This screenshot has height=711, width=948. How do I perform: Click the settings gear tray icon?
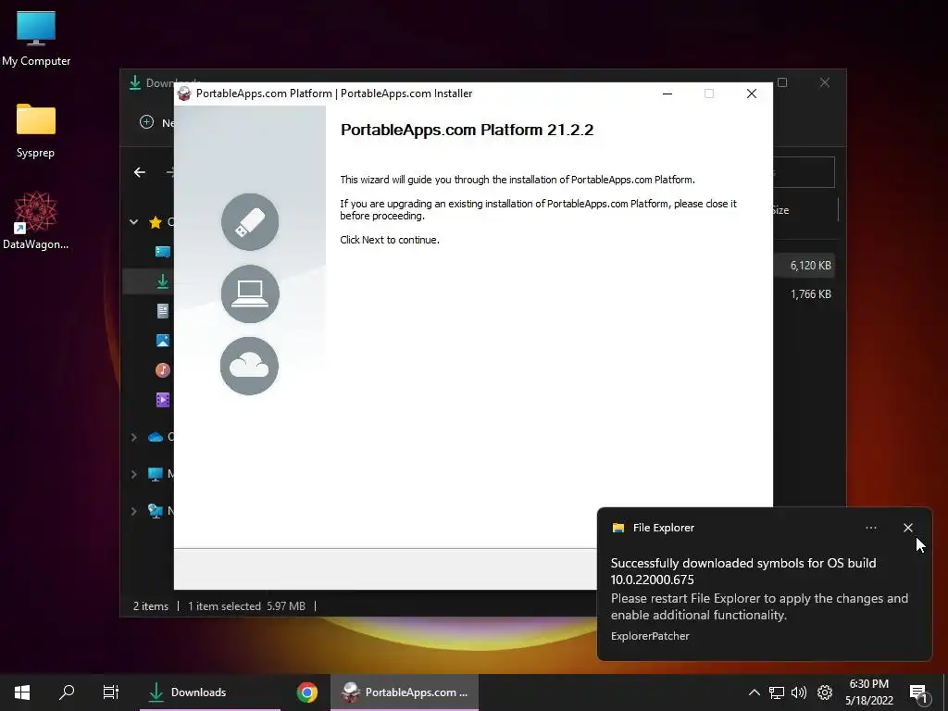(x=825, y=692)
